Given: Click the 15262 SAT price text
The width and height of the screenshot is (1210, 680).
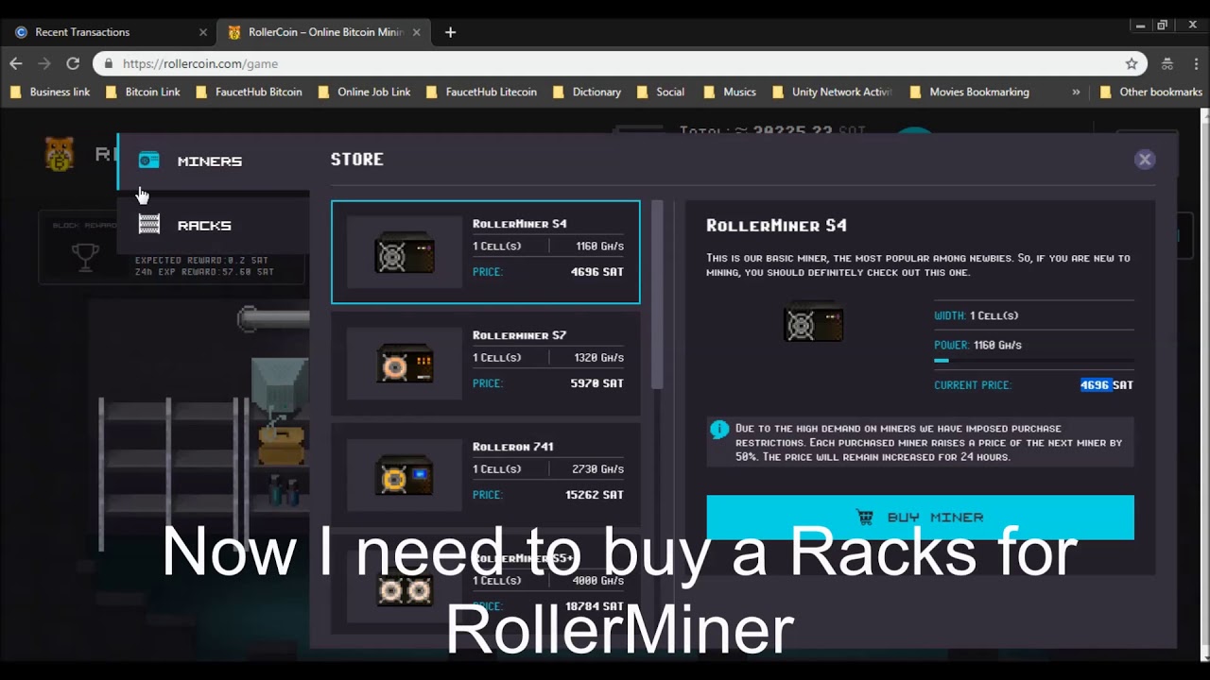Looking at the screenshot, I should (x=594, y=495).
